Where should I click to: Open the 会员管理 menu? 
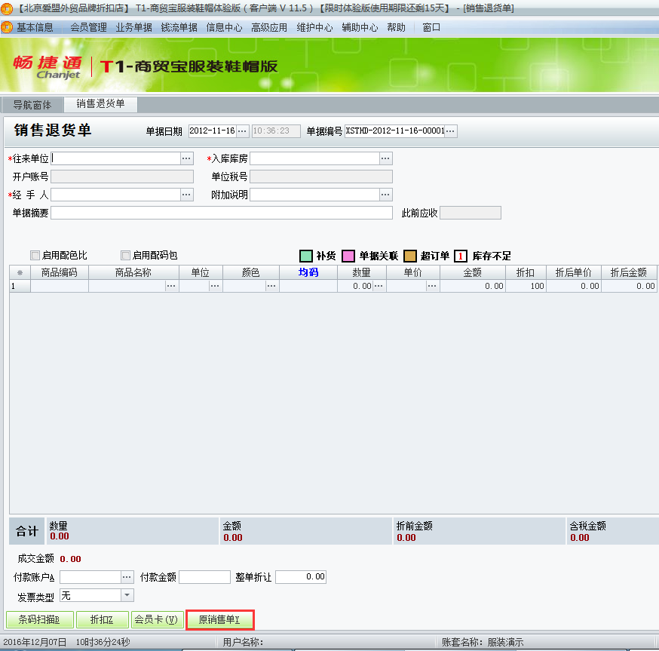(88, 27)
